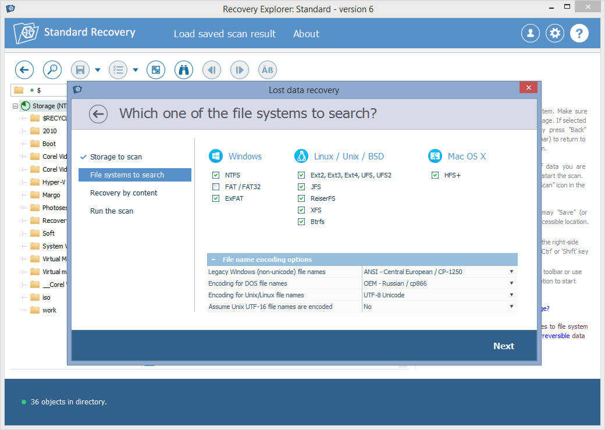Check the FAT / FAT32 checkbox

pos(216,187)
